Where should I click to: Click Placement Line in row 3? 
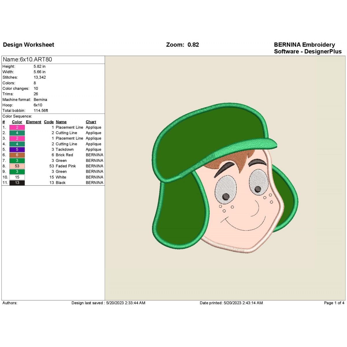click(x=69, y=139)
